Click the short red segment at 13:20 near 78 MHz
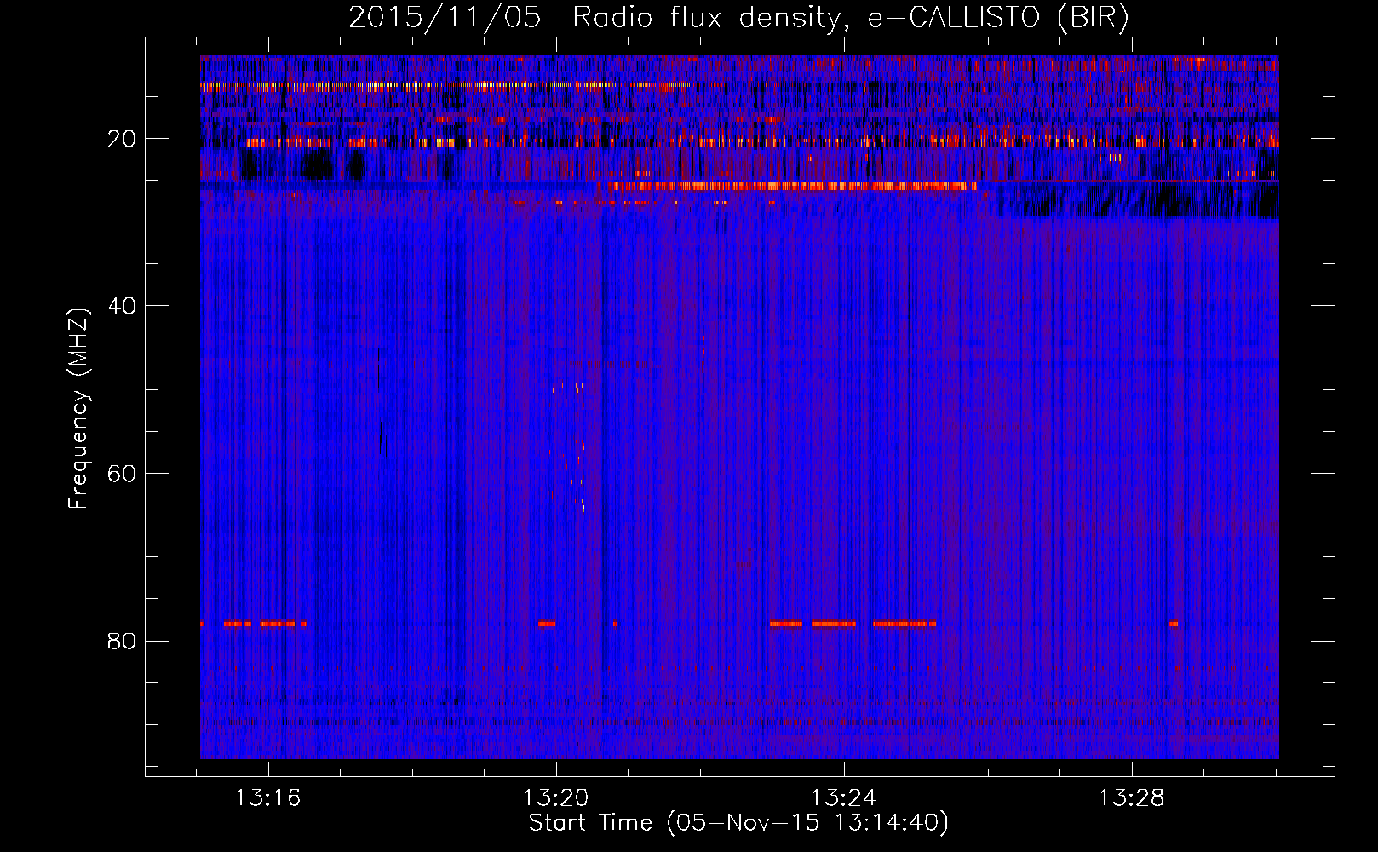 547,624
